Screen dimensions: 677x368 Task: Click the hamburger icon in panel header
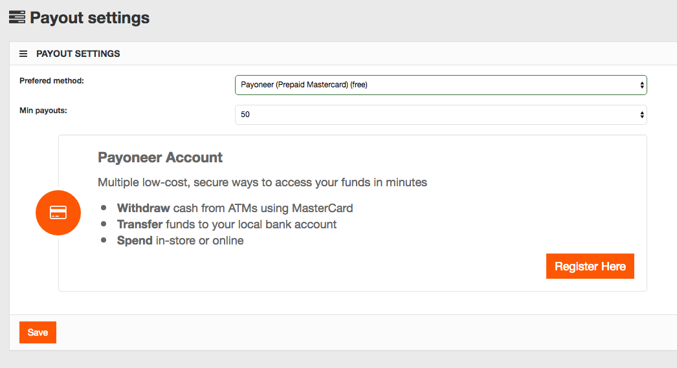click(23, 54)
